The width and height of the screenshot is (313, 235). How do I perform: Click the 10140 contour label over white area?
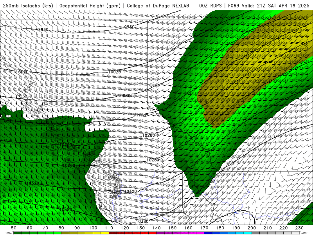pyautogui.click(x=141, y=116)
